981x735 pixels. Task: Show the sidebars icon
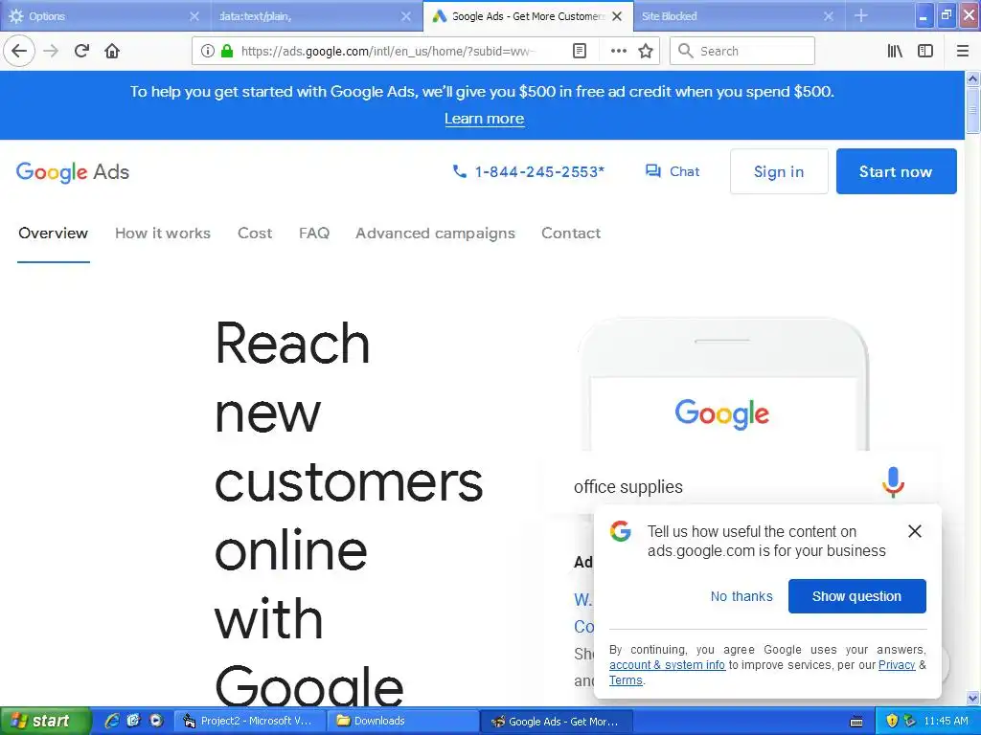[x=924, y=51]
